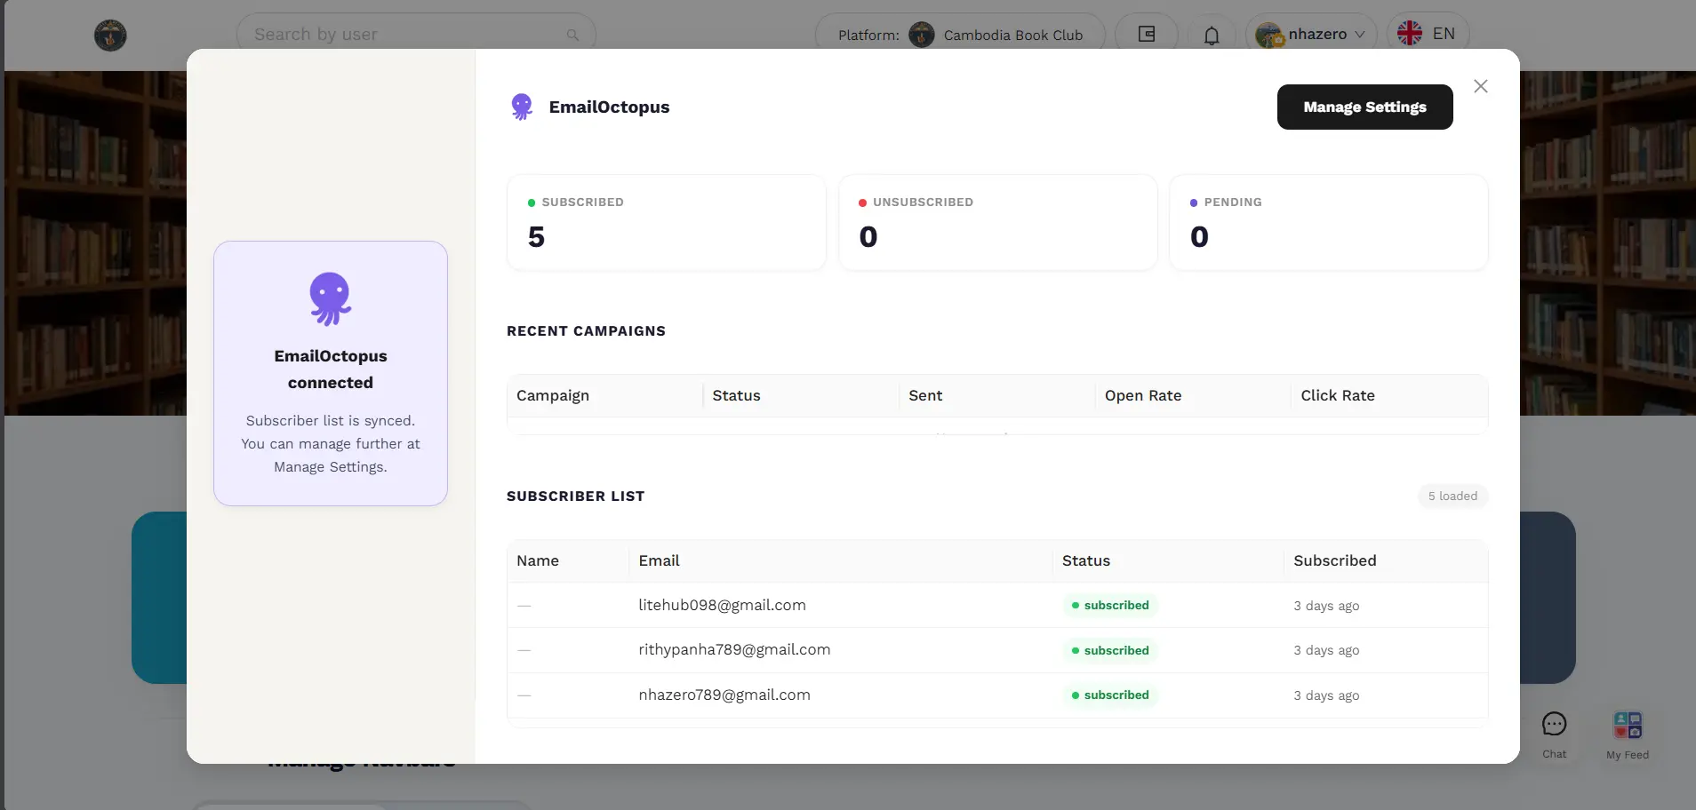
Task: Select the Subscribed count card
Action: 667,222
